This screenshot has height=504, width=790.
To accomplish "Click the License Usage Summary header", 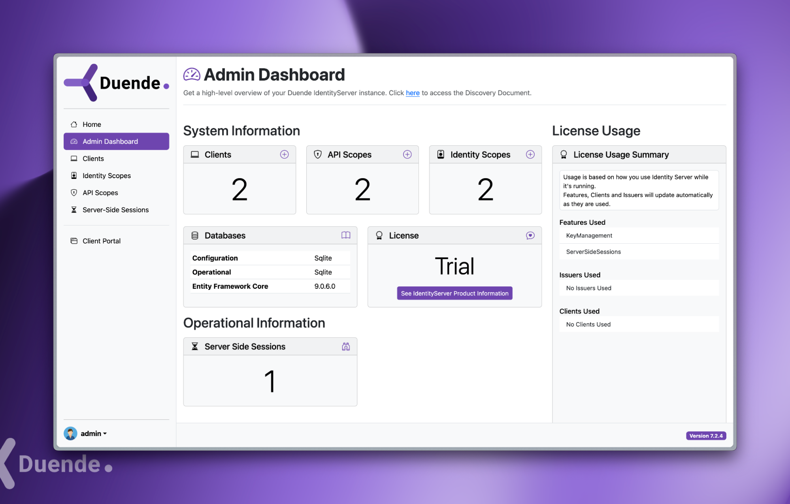I will [x=639, y=154].
